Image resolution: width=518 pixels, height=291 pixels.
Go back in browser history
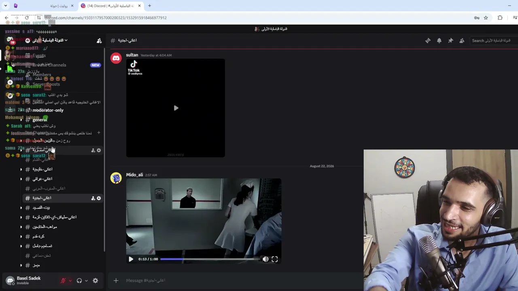(6, 18)
